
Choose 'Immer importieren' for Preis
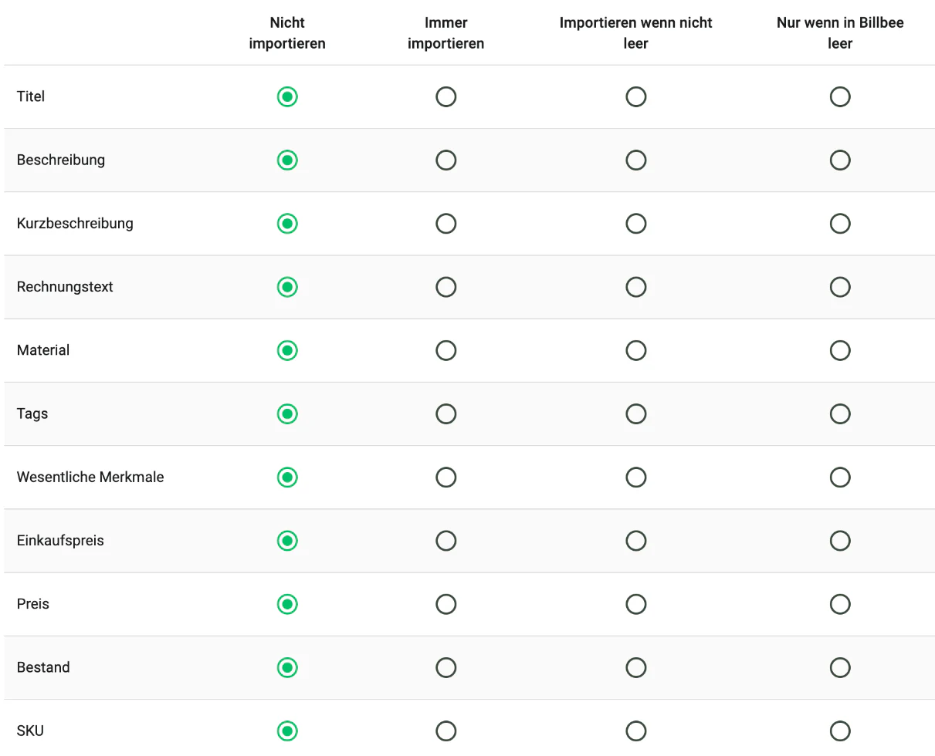click(446, 604)
